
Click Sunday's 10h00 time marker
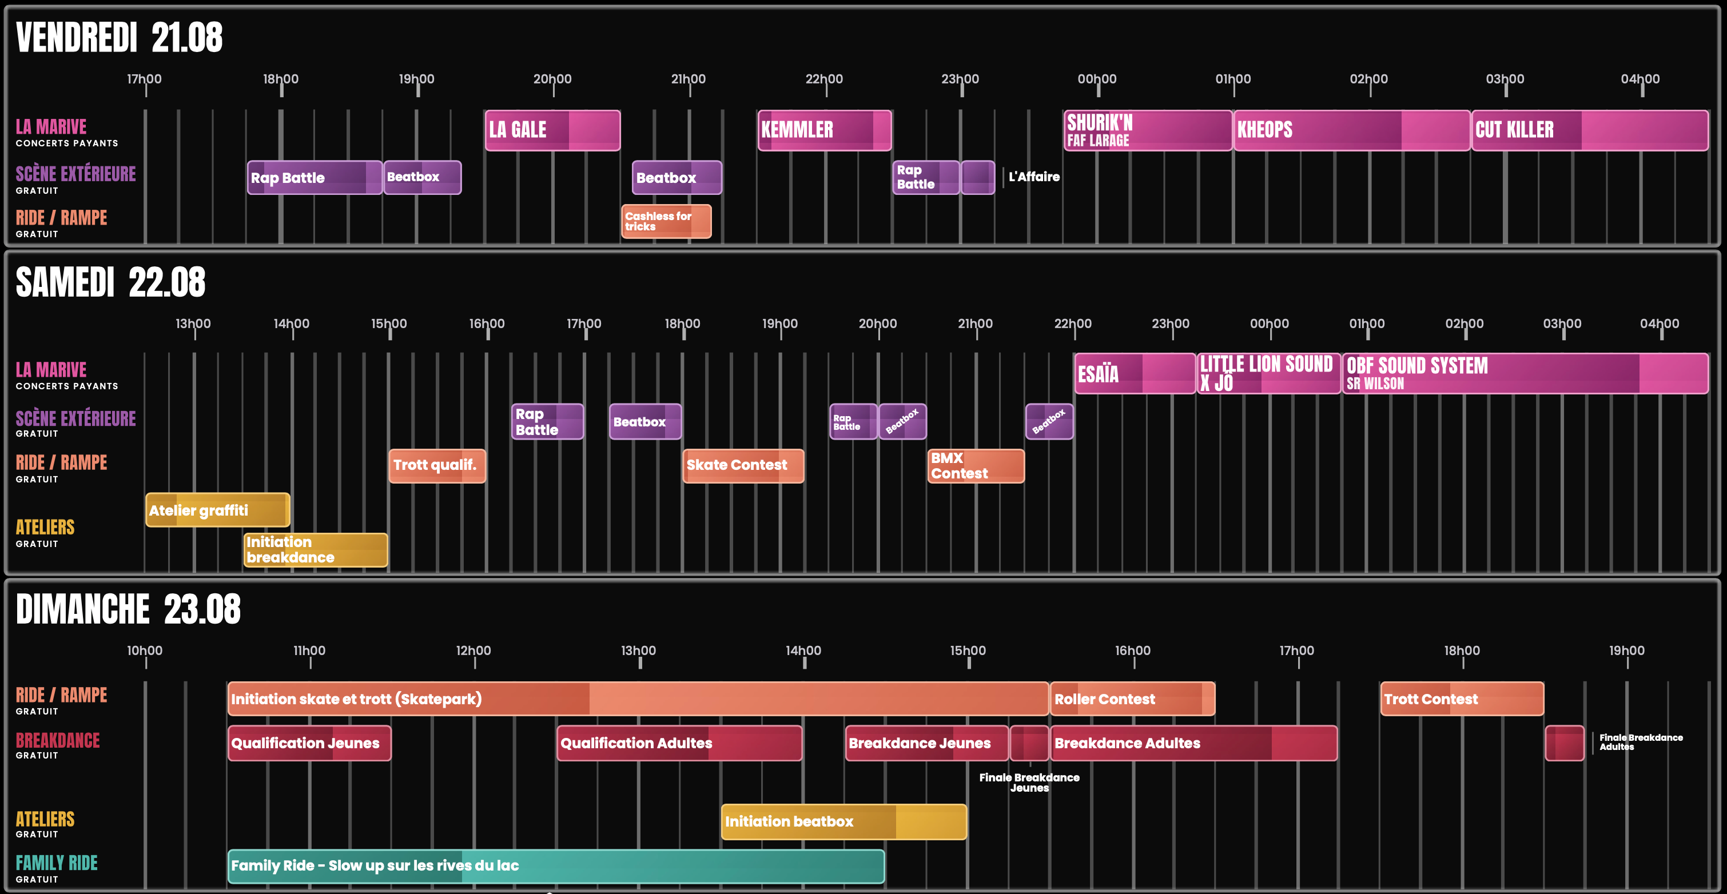[x=145, y=650]
